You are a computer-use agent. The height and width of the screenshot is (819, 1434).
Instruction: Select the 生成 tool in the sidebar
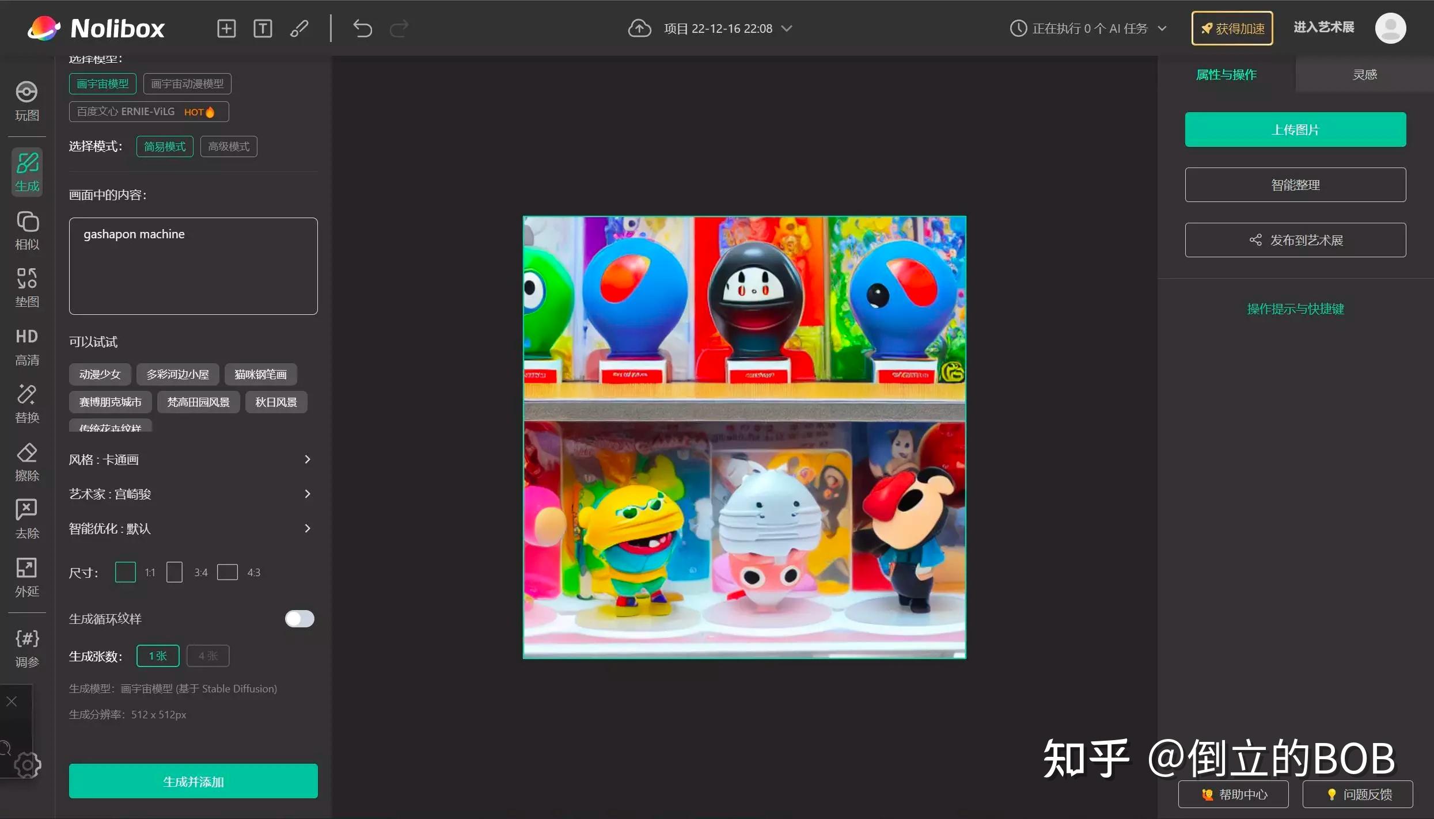pyautogui.click(x=26, y=172)
